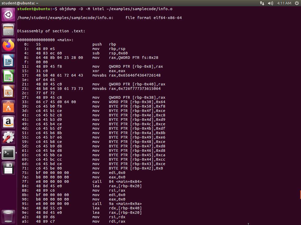
Task: Open LibreOffice Writer from launcher
Action: (x=8, y=61)
